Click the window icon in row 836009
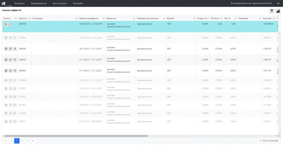 15,71
